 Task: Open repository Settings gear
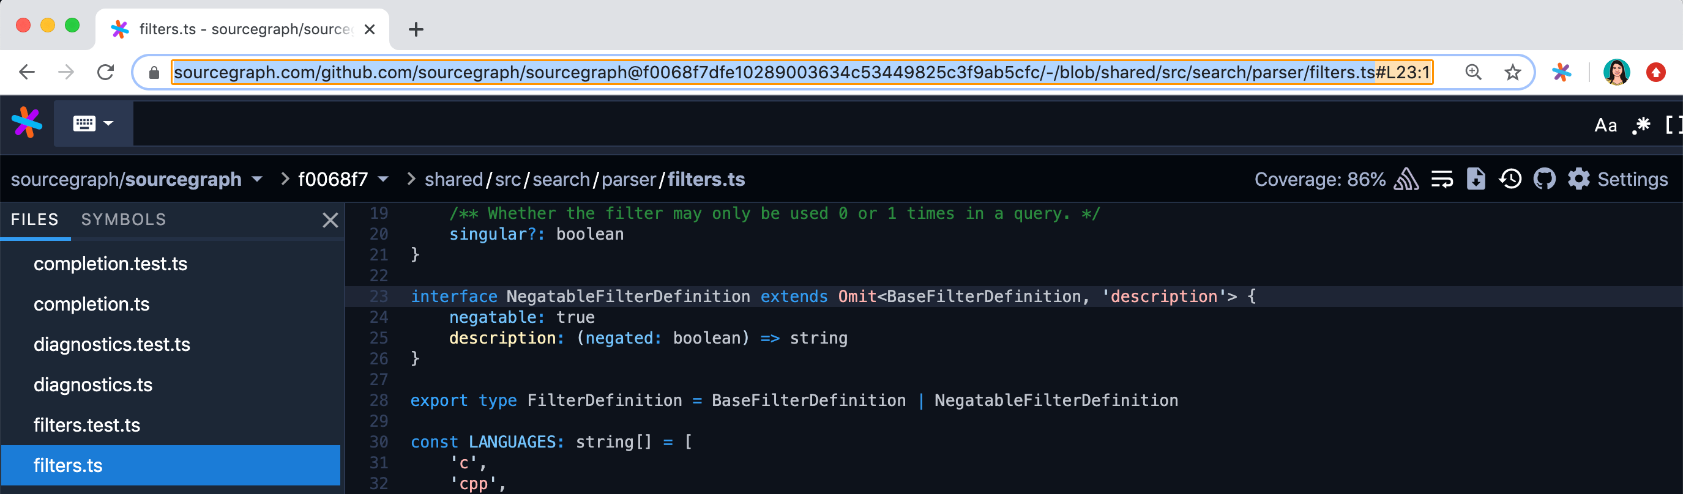(x=1617, y=179)
